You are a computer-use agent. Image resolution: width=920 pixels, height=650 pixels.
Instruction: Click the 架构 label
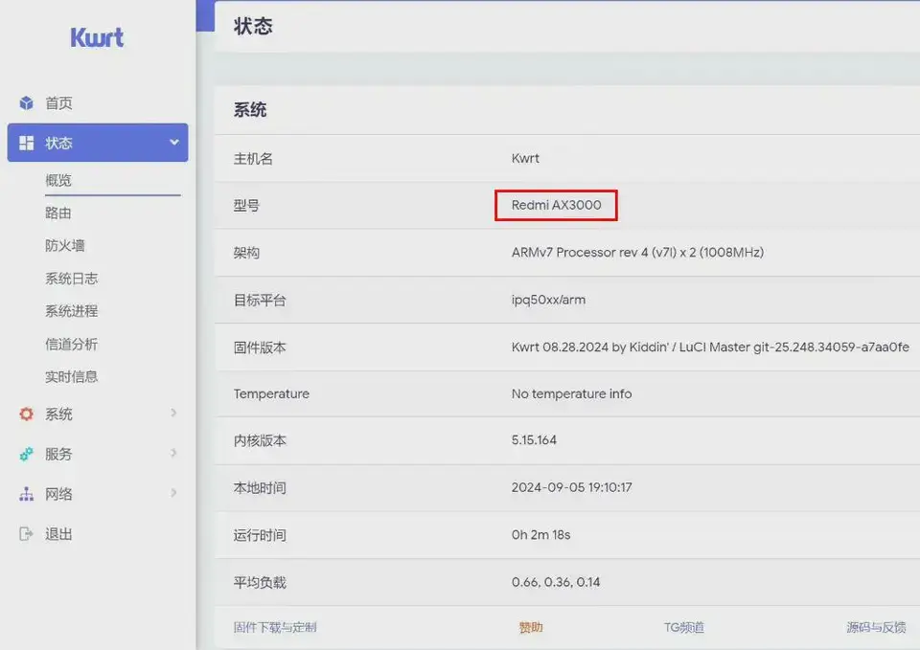[246, 253]
